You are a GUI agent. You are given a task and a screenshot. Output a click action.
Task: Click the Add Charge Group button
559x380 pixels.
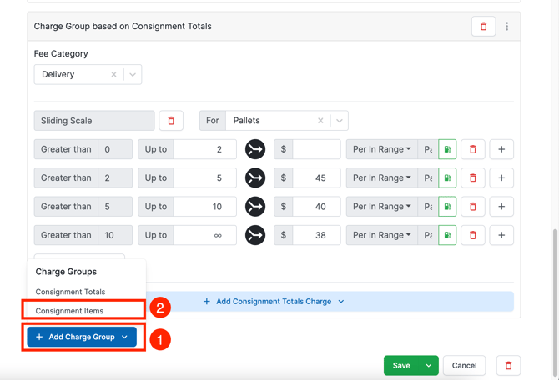coord(82,337)
